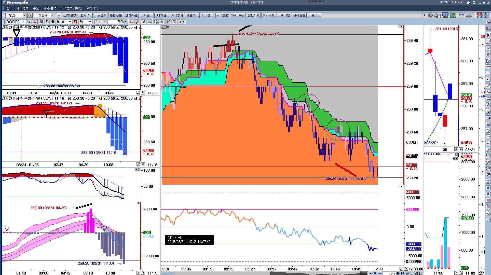Viewport: 491px width, 275px height.
Task: Click the 뉴스 button
Action: click(x=314, y=15)
